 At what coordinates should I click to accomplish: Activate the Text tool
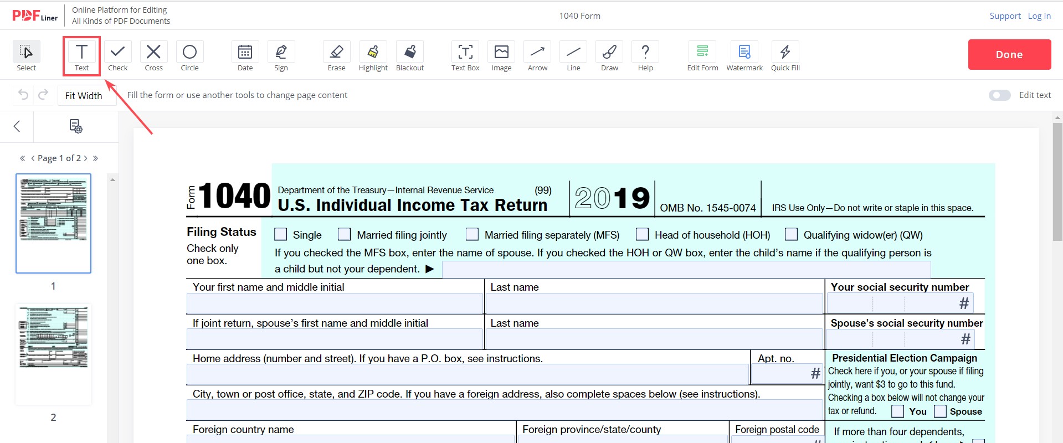click(81, 56)
